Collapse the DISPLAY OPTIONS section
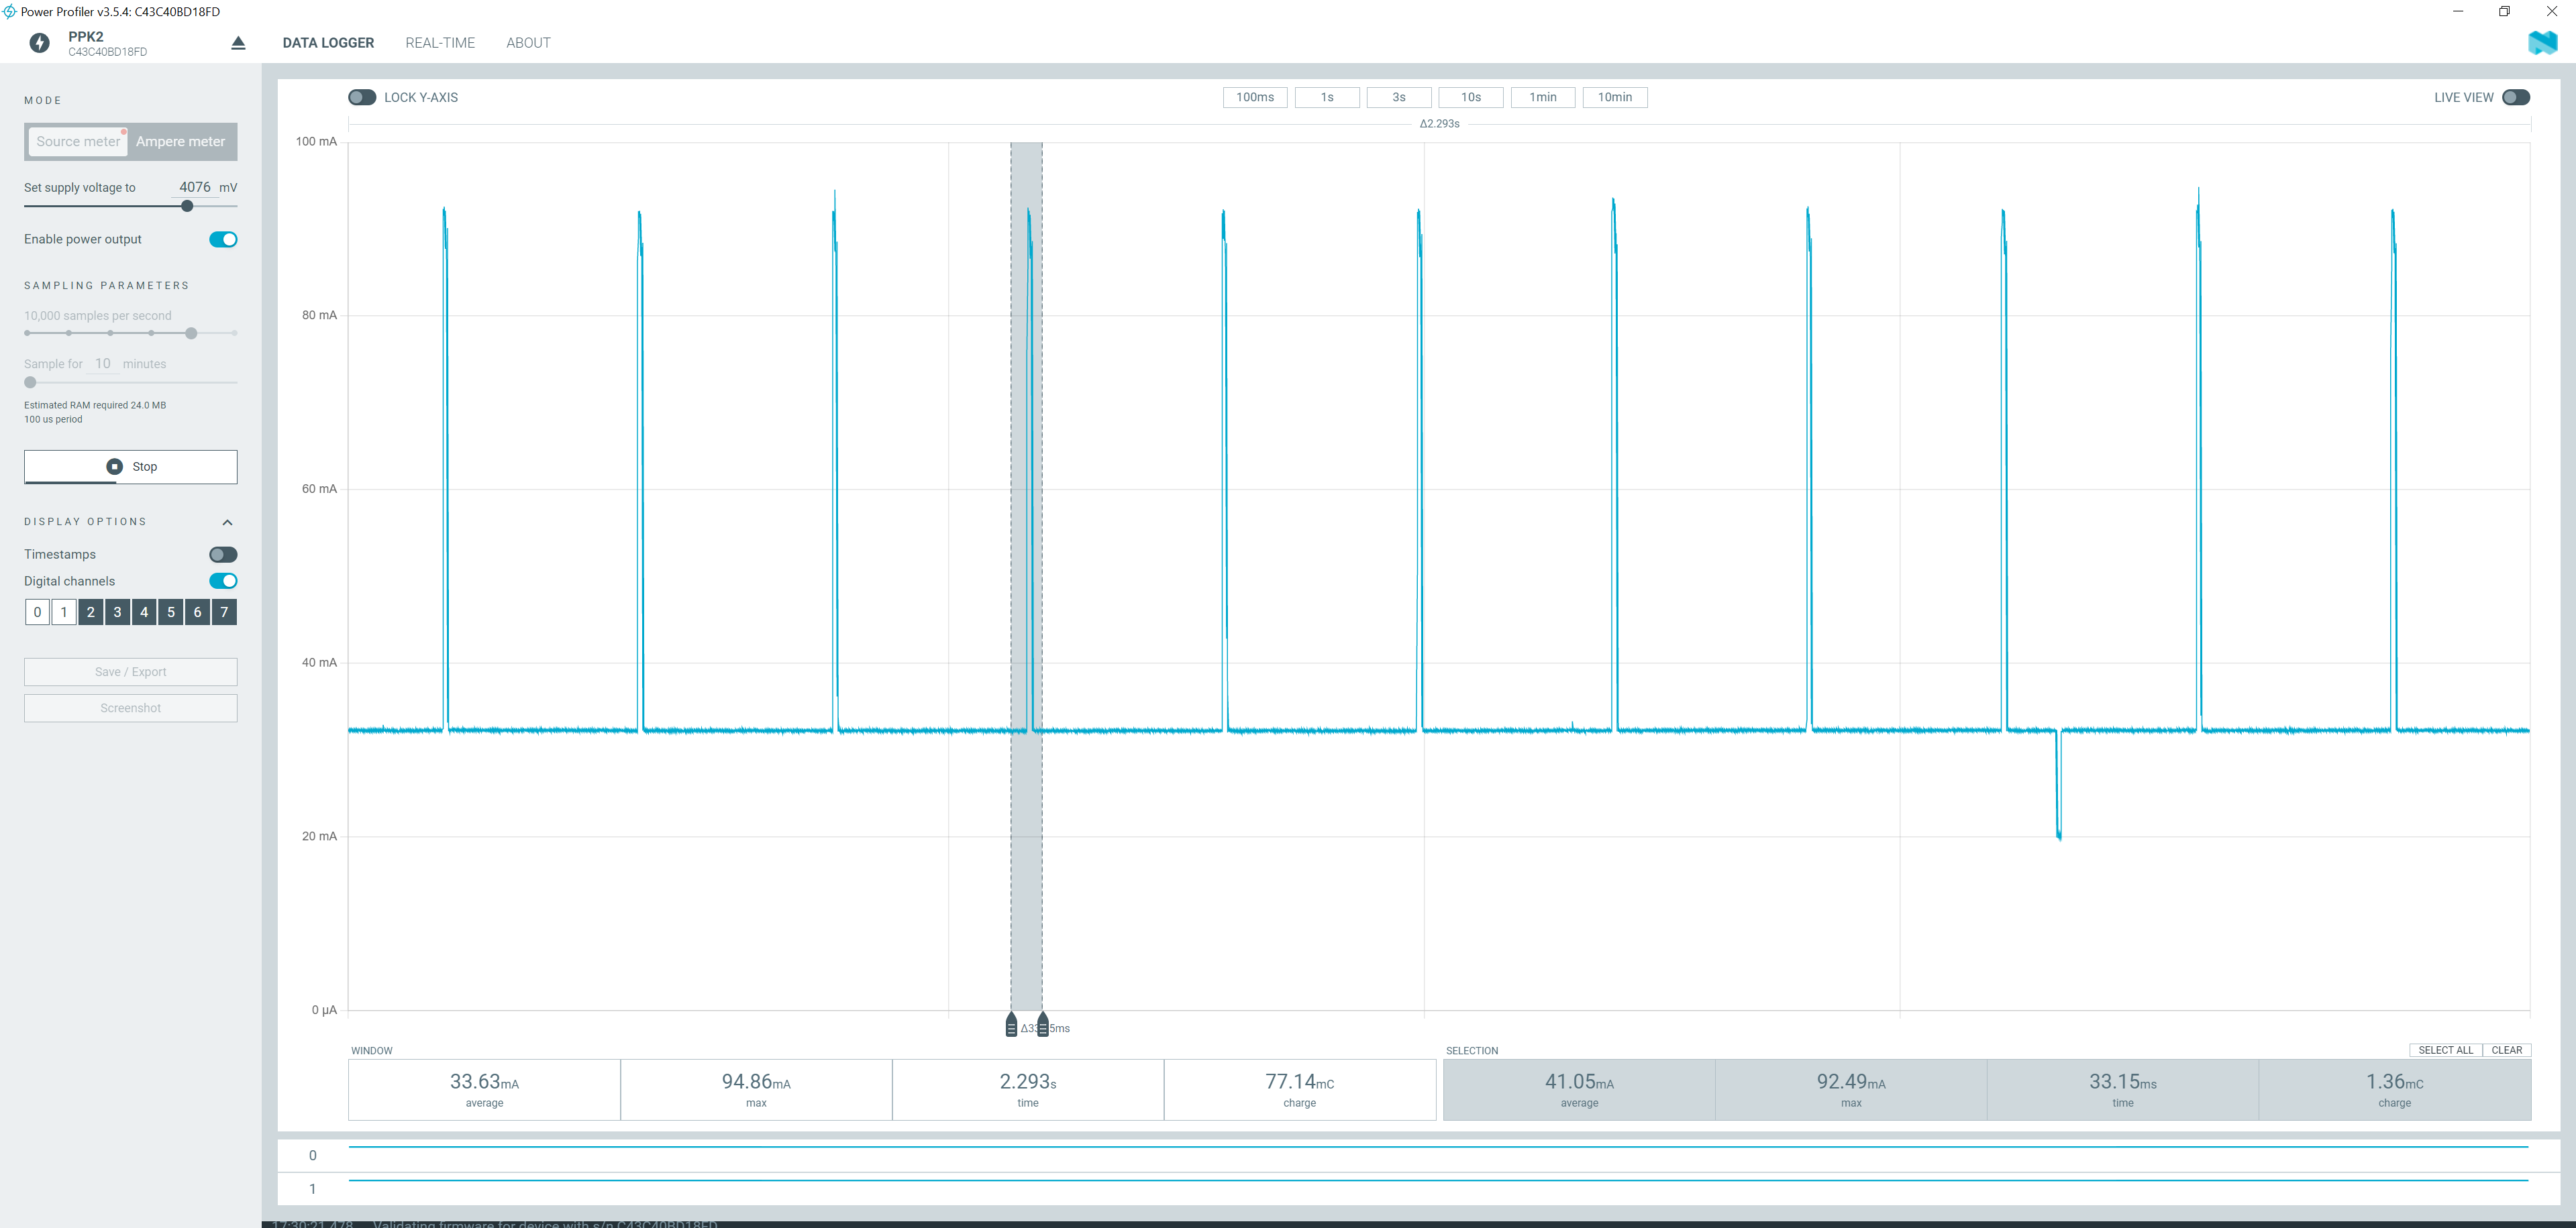Viewport: 2576px width, 1228px height. tap(227, 522)
